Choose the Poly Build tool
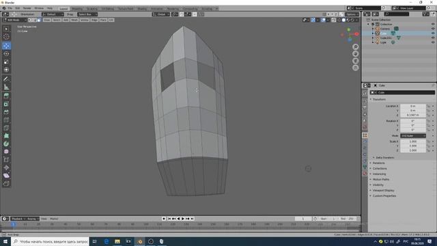This screenshot has width=437, height=246. click(6, 136)
